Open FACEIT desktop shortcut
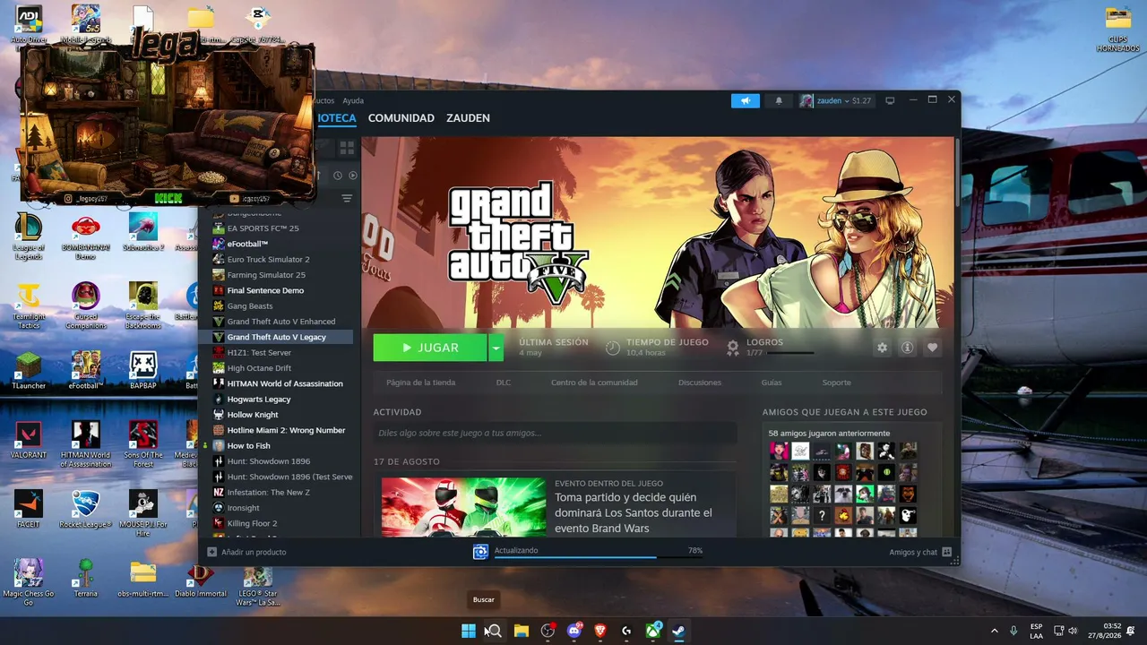Viewport: 1147px width, 645px height. (x=29, y=510)
